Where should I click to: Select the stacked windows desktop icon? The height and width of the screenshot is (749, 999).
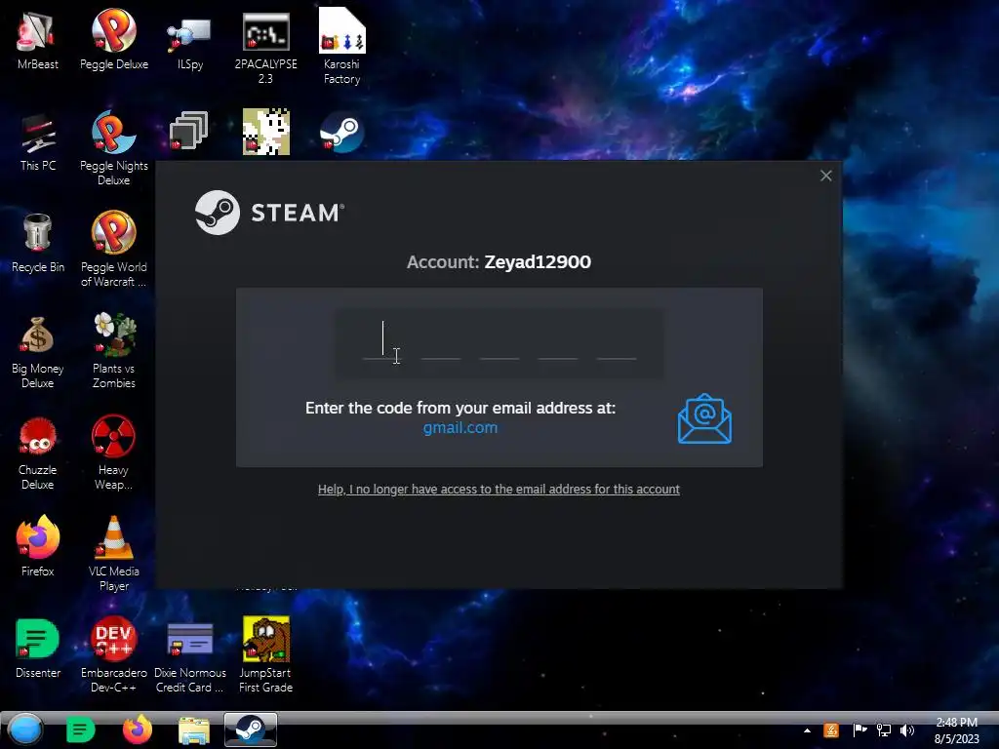(188, 132)
